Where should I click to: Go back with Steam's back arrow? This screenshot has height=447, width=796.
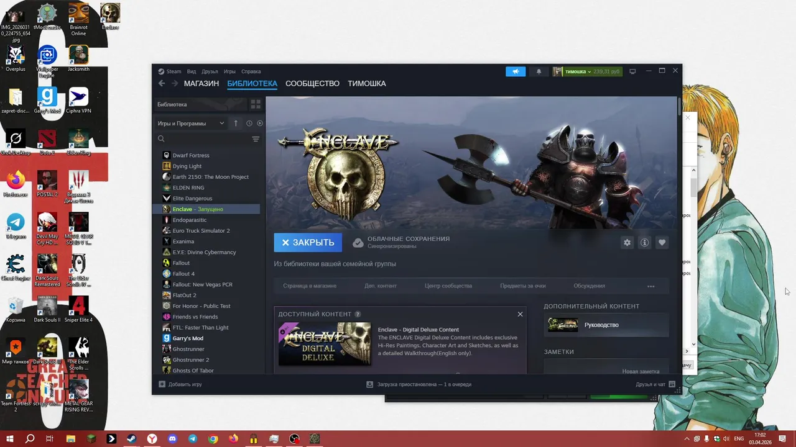pos(162,83)
